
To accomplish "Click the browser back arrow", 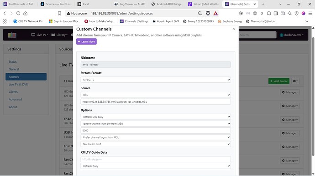I will [x=5, y=13].
